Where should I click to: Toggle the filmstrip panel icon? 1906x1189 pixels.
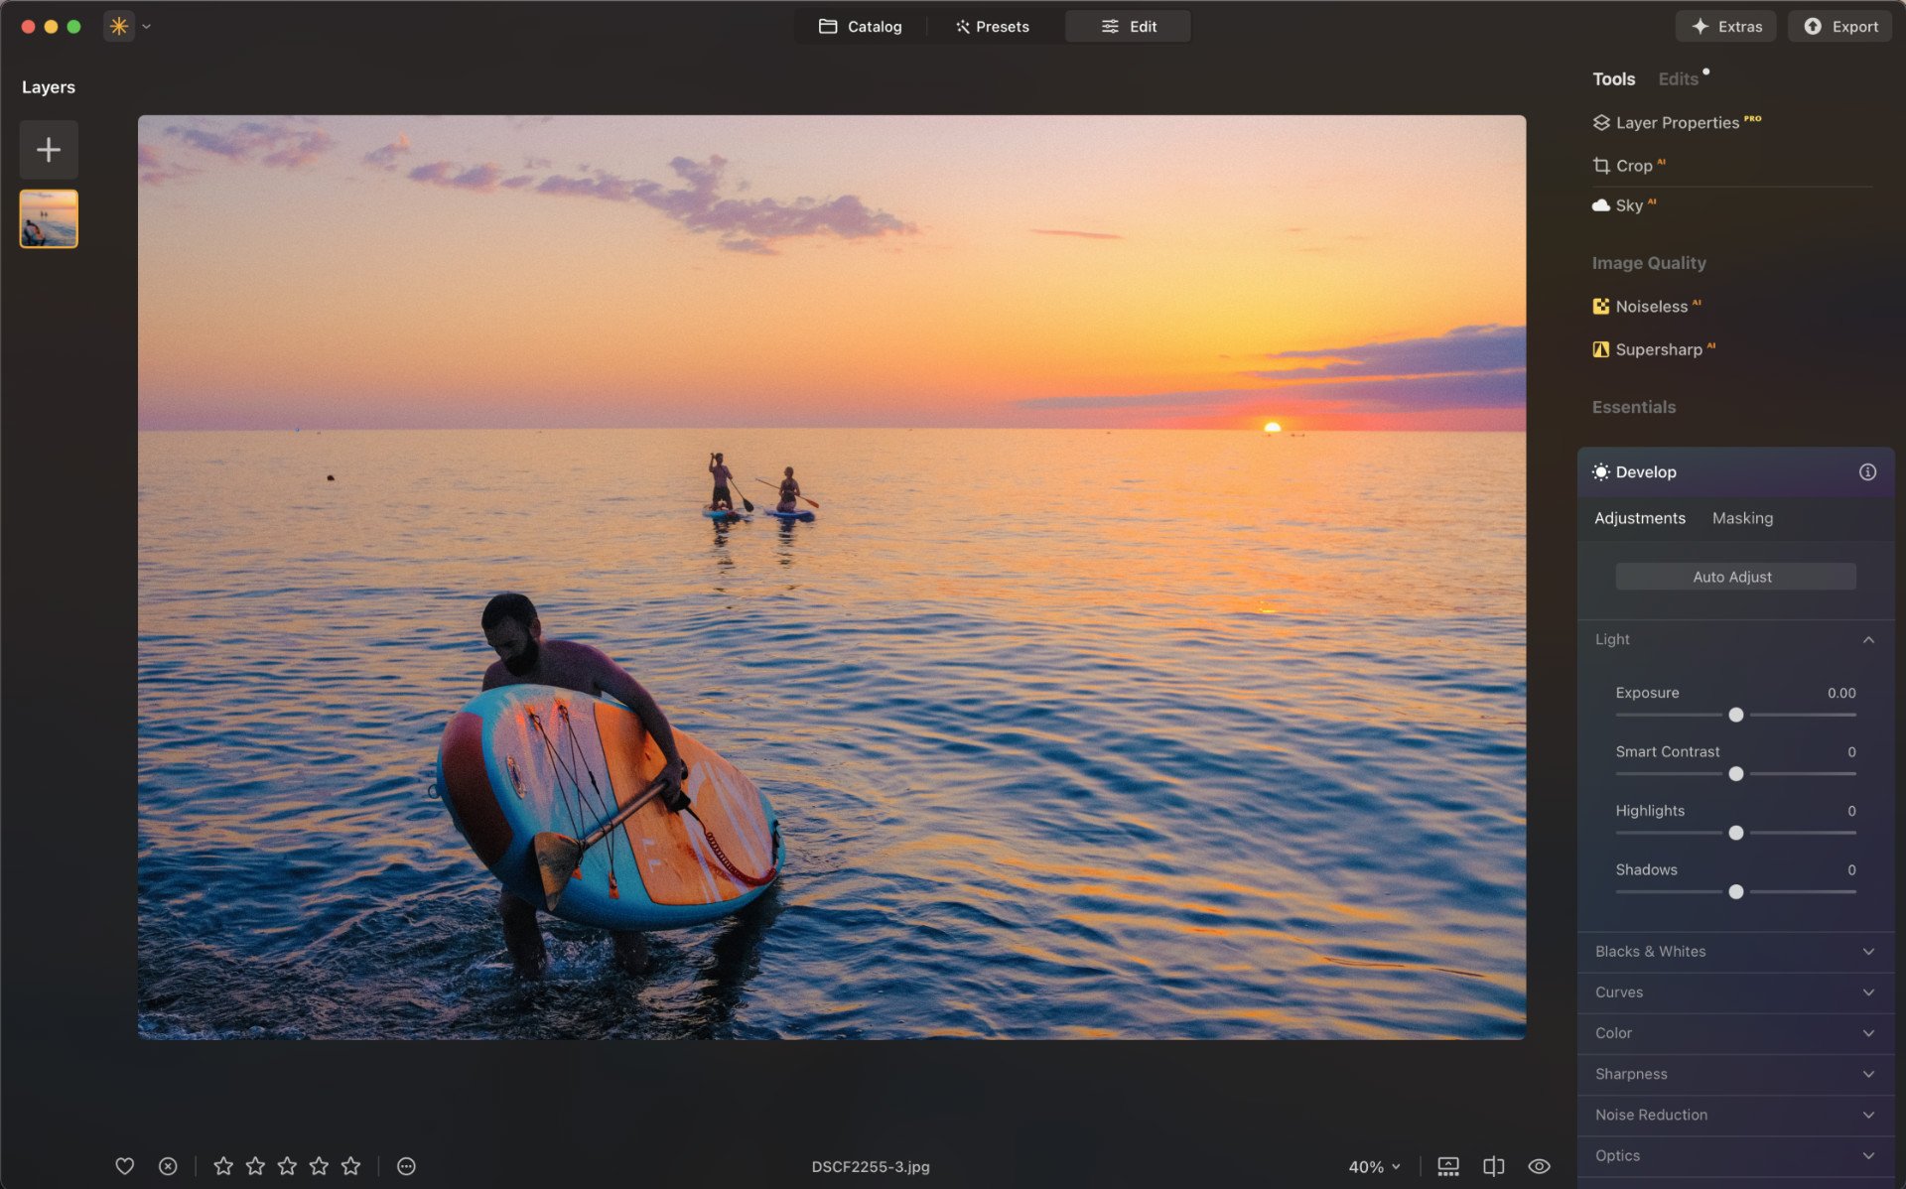(x=1447, y=1167)
